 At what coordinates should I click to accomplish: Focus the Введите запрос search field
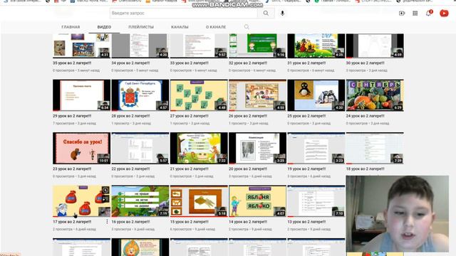(x=184, y=13)
